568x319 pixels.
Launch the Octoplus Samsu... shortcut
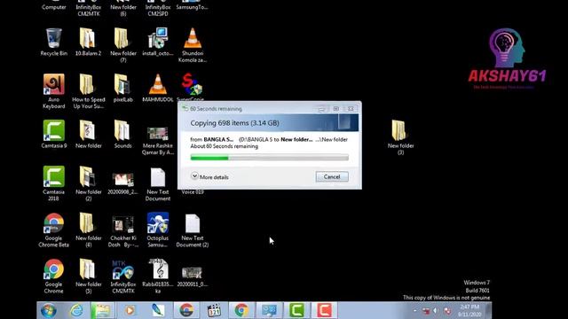tap(158, 230)
